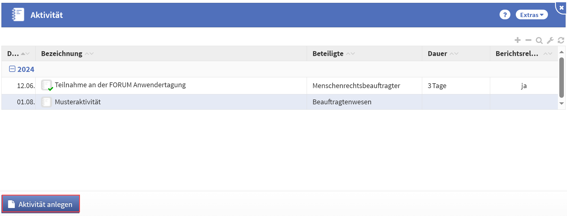Click the minus icon above the table

click(x=528, y=40)
